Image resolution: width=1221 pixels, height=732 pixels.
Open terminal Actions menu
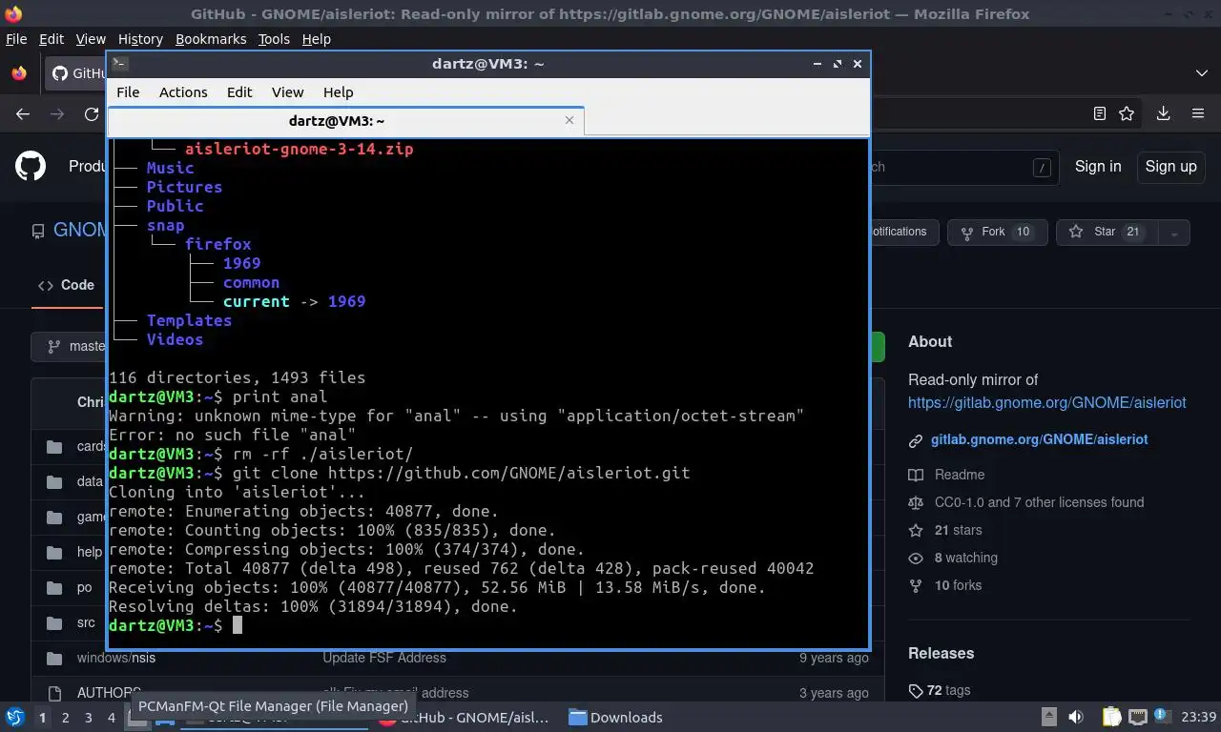183,92
